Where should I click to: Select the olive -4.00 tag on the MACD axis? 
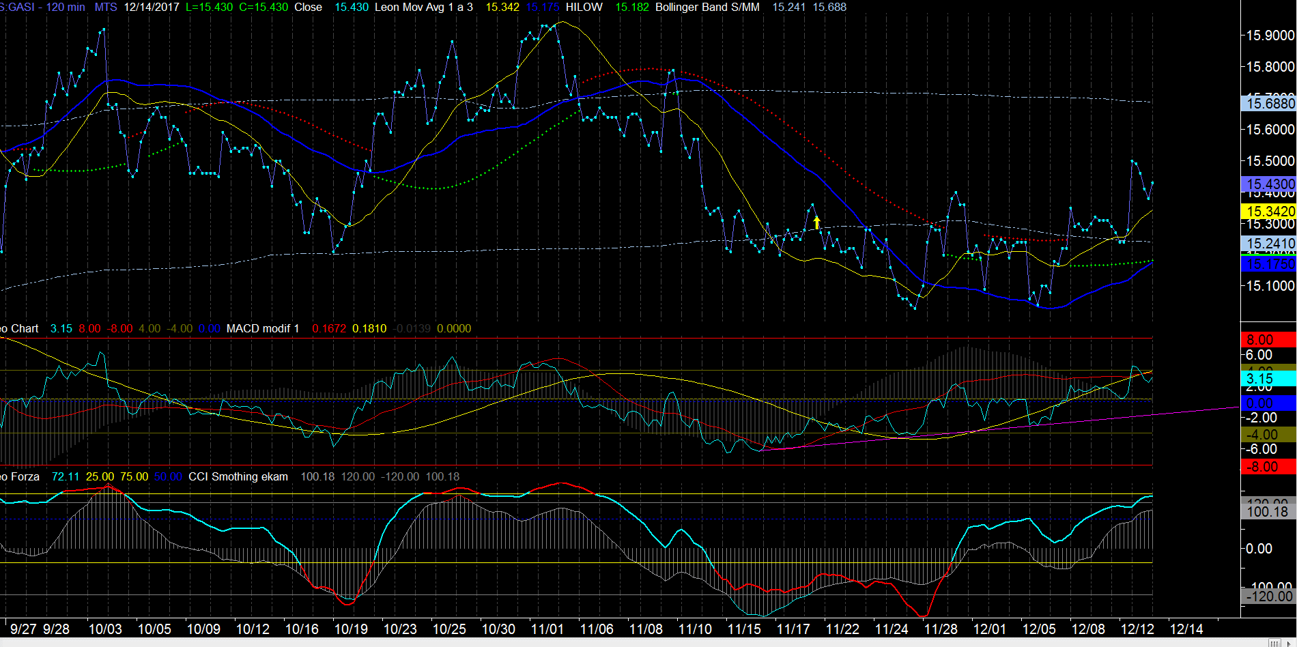pyautogui.click(x=1268, y=435)
